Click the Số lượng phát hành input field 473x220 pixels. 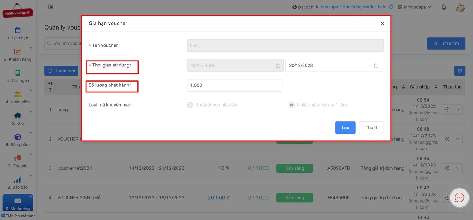pyautogui.click(x=234, y=85)
